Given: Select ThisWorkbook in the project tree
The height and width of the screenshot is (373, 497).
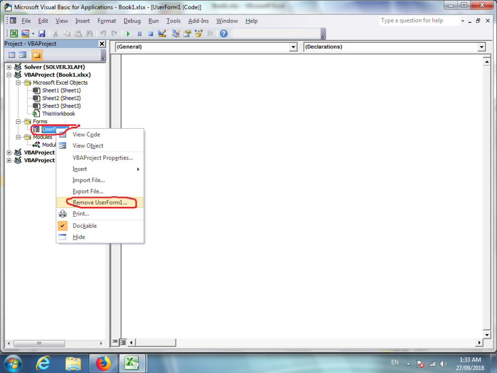Looking at the screenshot, I should (x=59, y=113).
